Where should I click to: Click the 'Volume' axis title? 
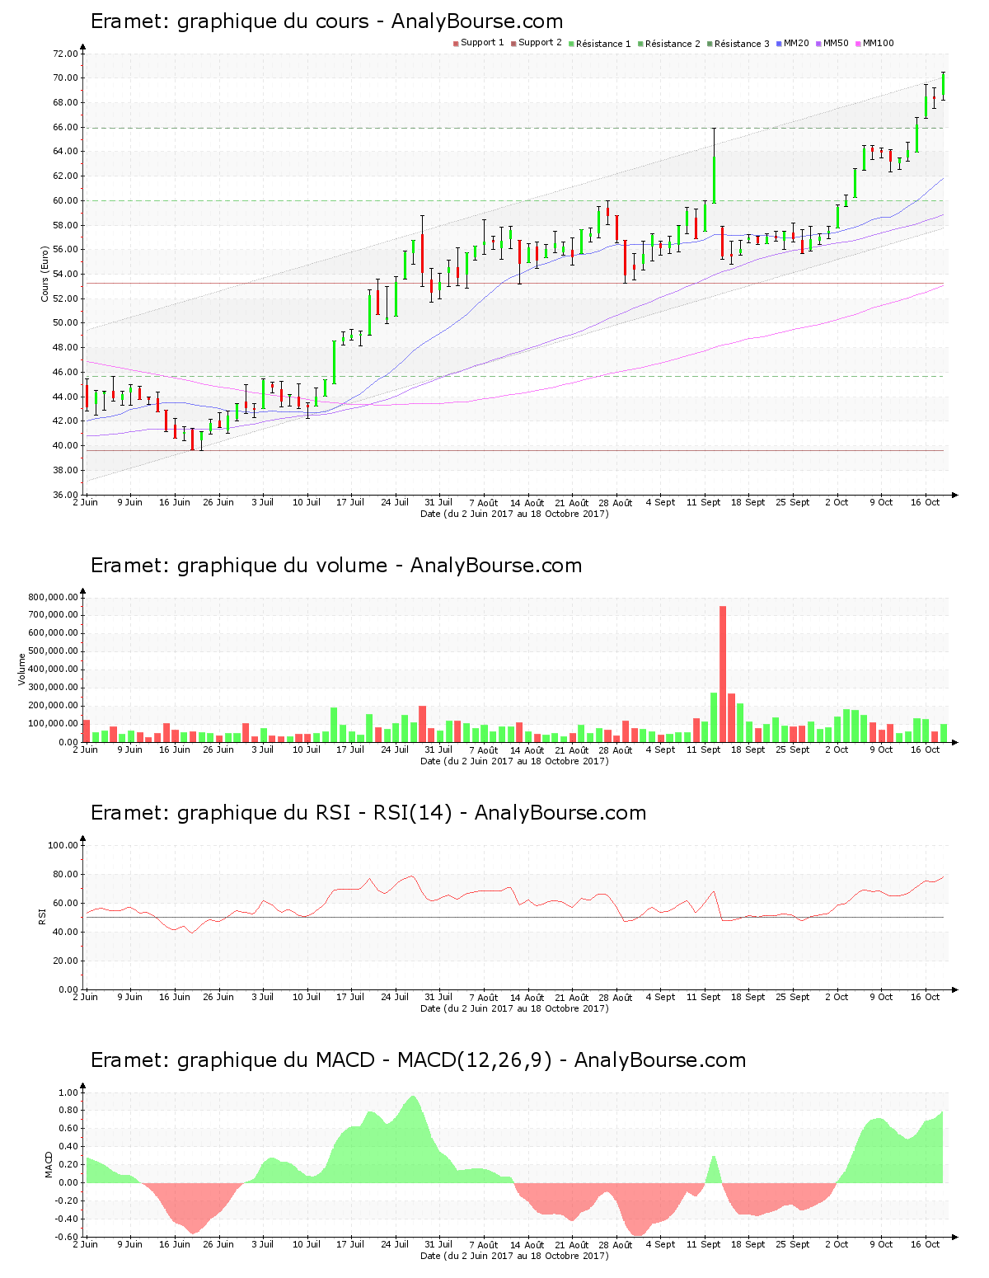22,669
